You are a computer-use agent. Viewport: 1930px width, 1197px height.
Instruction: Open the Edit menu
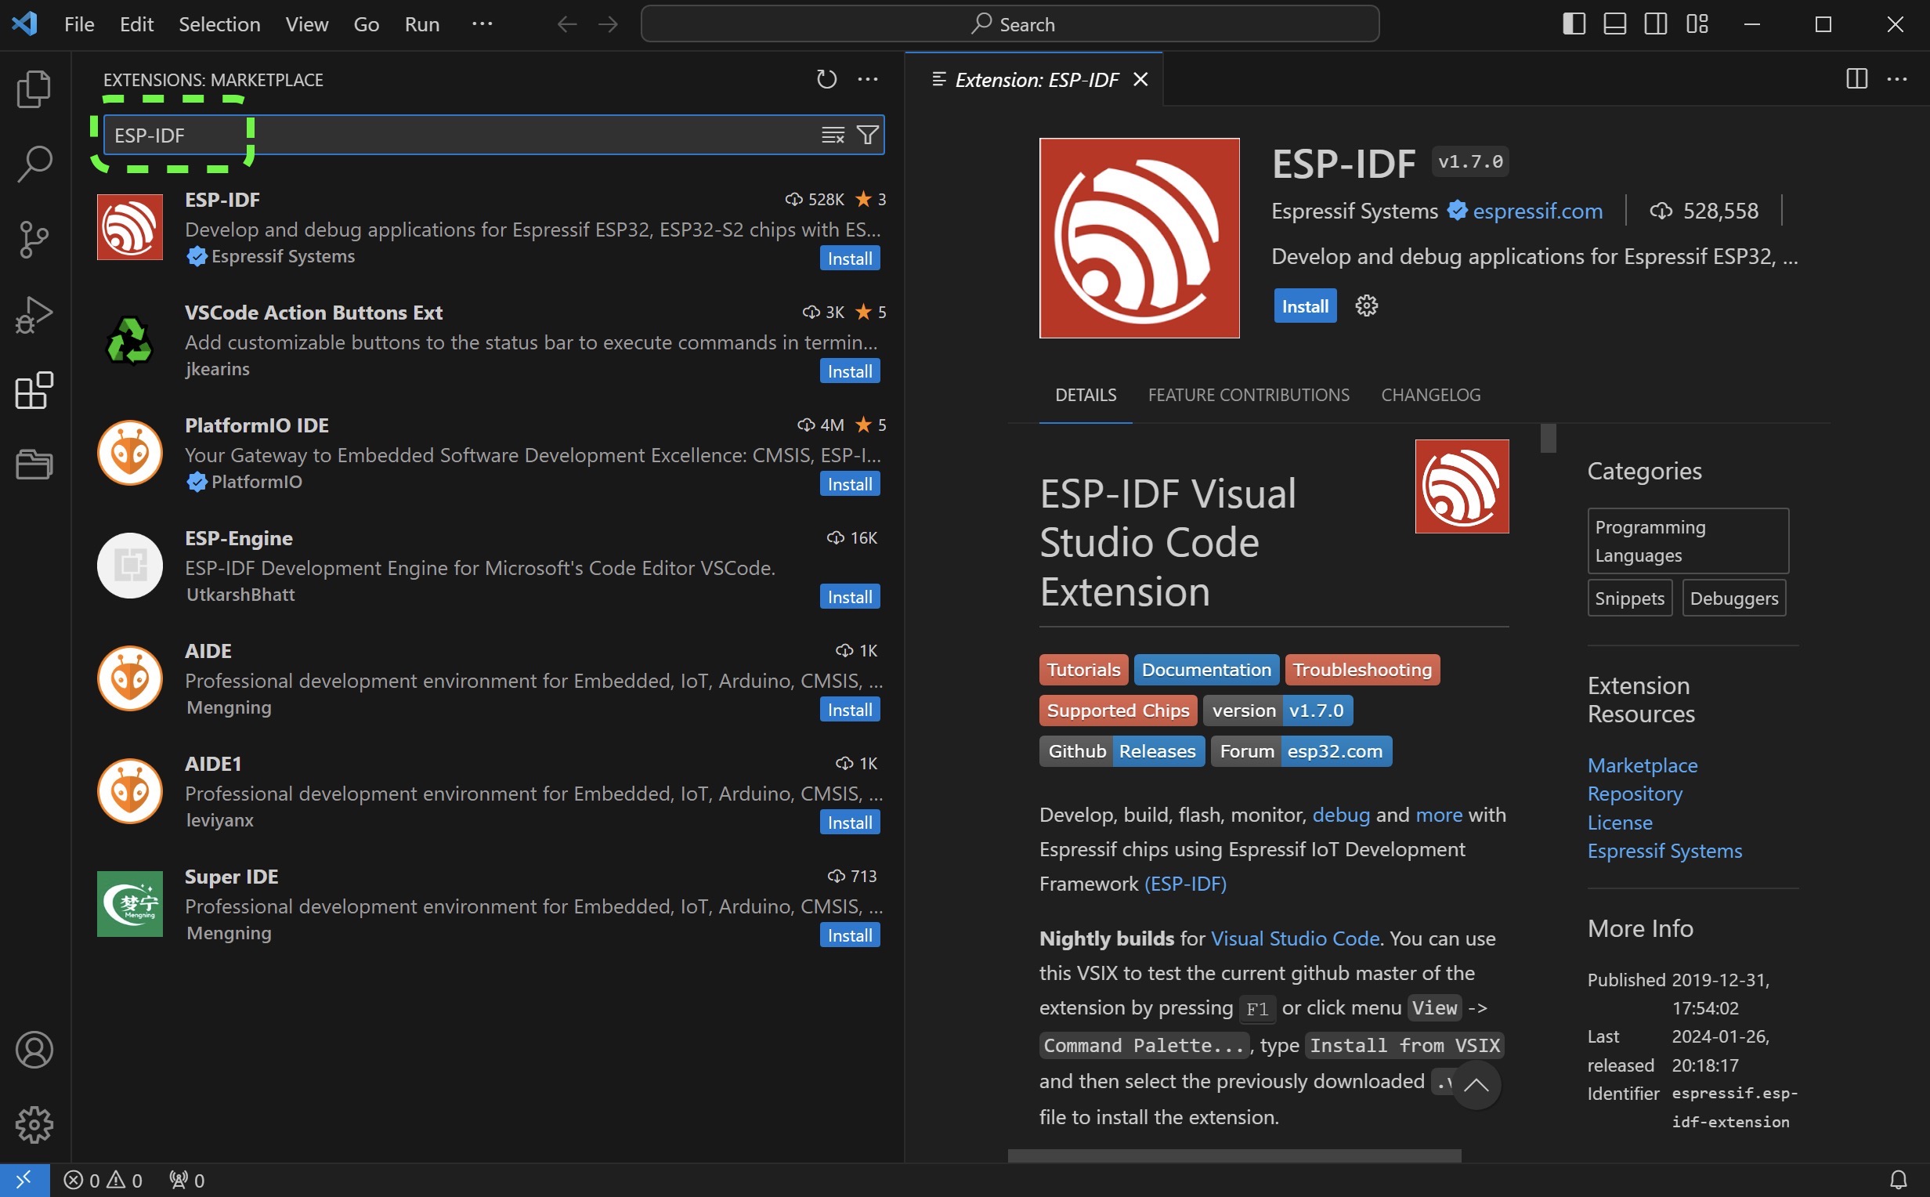point(136,24)
